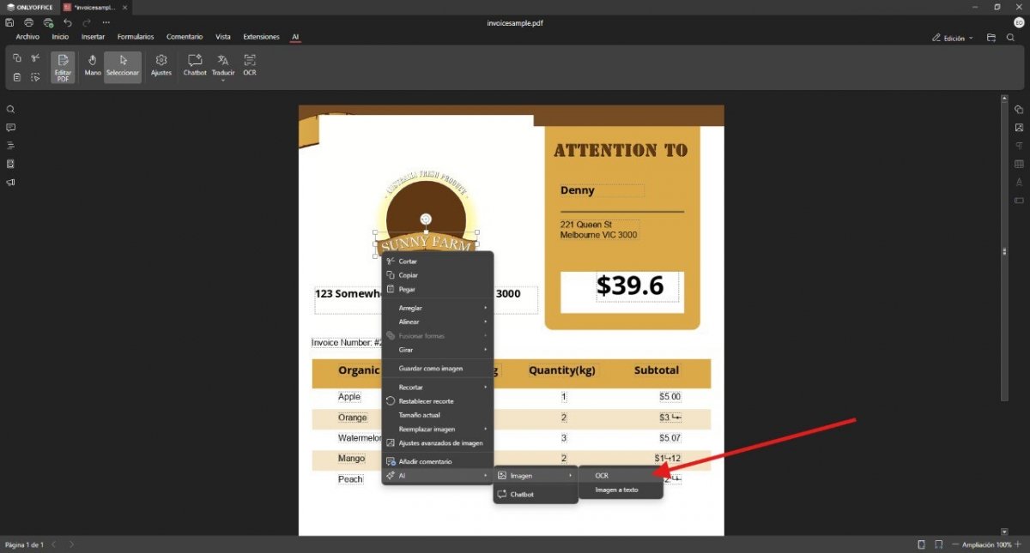Open the Formularios ribbon tab

[x=136, y=37]
